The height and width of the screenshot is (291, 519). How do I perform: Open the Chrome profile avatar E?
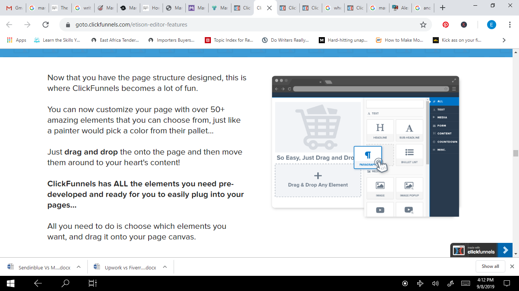[x=492, y=25]
